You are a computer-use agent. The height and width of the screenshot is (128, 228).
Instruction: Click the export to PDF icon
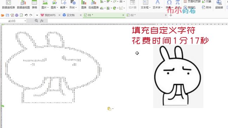click(x=12, y=15)
